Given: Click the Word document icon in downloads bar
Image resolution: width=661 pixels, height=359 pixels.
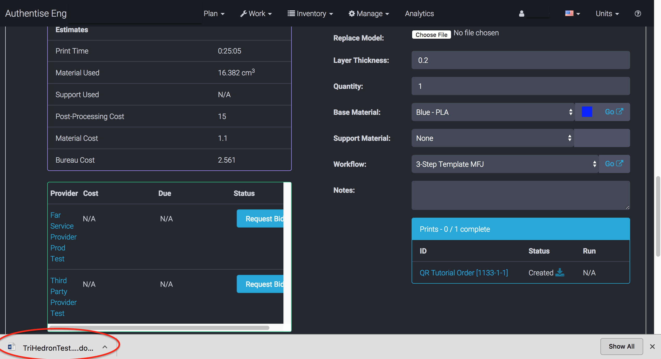Looking at the screenshot, I should point(11,347).
